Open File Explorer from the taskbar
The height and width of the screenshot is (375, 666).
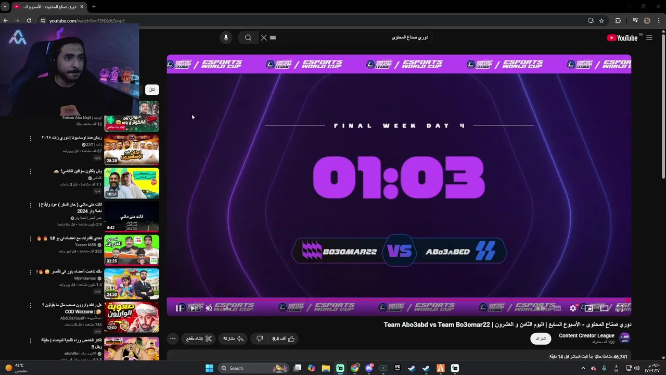pos(326,368)
